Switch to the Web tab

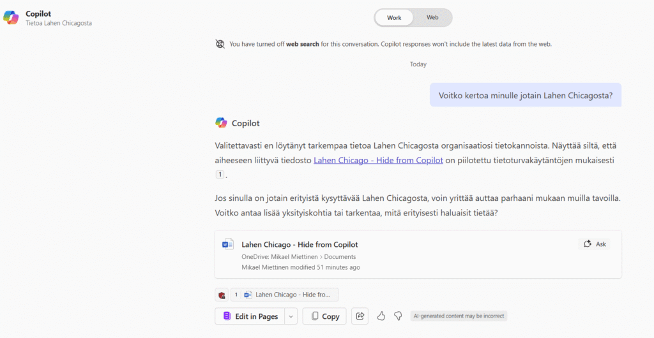(432, 17)
